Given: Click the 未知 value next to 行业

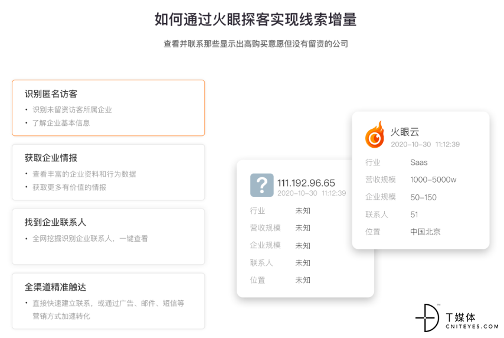Looking at the screenshot, I should 303,211.
